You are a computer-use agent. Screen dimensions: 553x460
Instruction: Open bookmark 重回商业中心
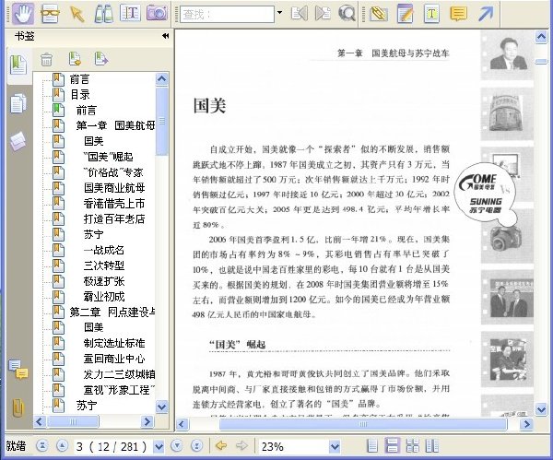114,359
